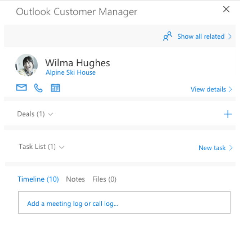The image size is (240, 233).
Task: Expand the Task List (1) section
Action: coord(41,147)
